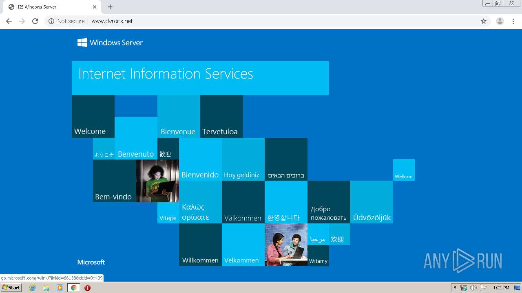Click the Καλώς ορίσατε tile
This screenshot has width=522, height=293.
[x=200, y=202]
